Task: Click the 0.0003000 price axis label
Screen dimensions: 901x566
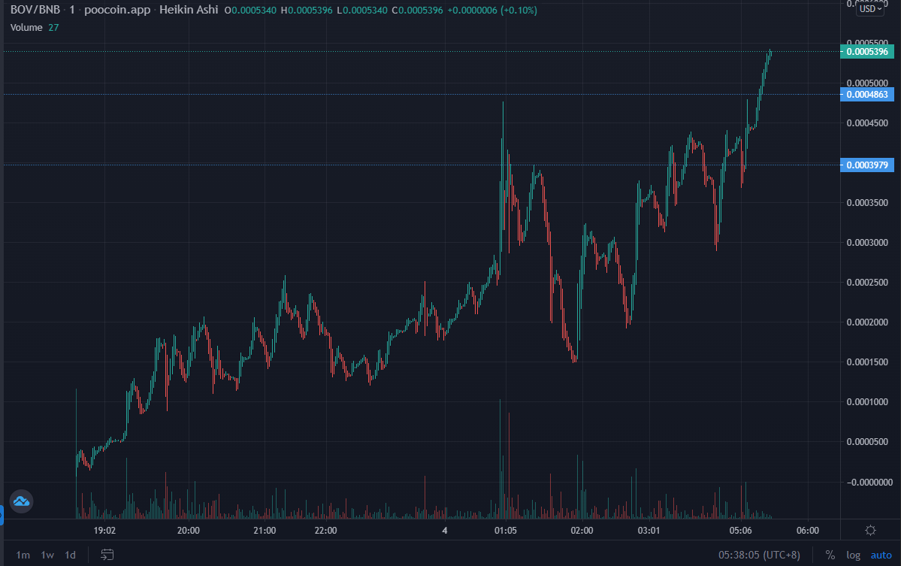Action: tap(867, 243)
